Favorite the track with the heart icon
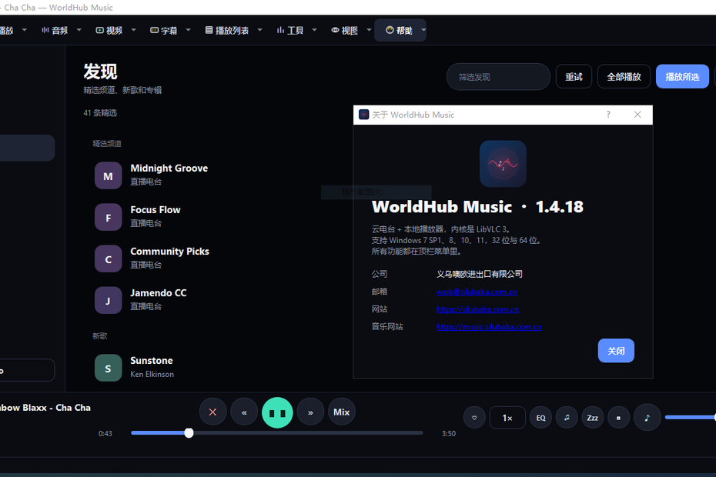 [x=474, y=418]
